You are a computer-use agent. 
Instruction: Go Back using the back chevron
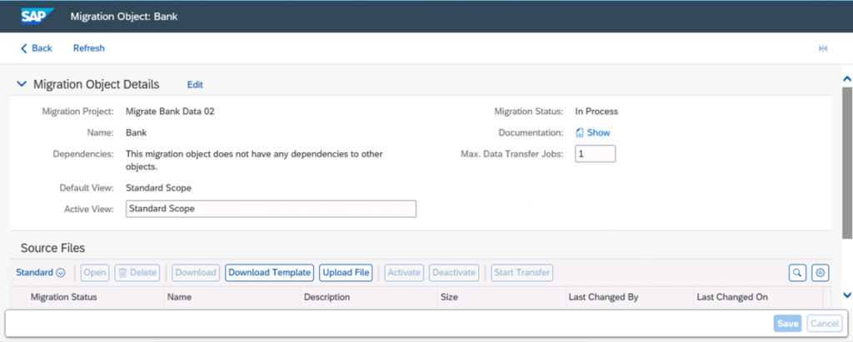(x=24, y=48)
